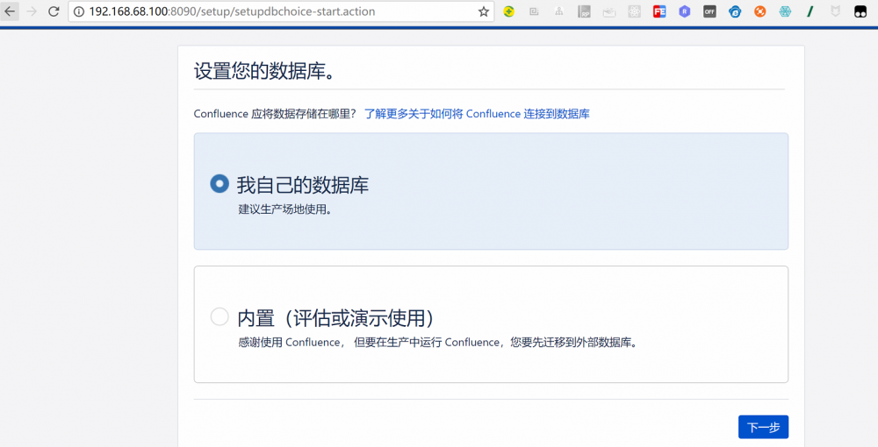Open the red-blue FE extension icon

659,11
